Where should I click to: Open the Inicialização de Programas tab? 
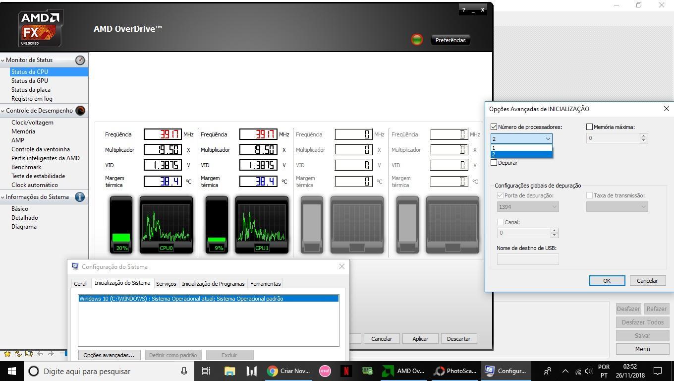[213, 284]
